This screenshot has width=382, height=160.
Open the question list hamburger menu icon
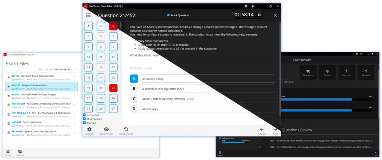88,15
